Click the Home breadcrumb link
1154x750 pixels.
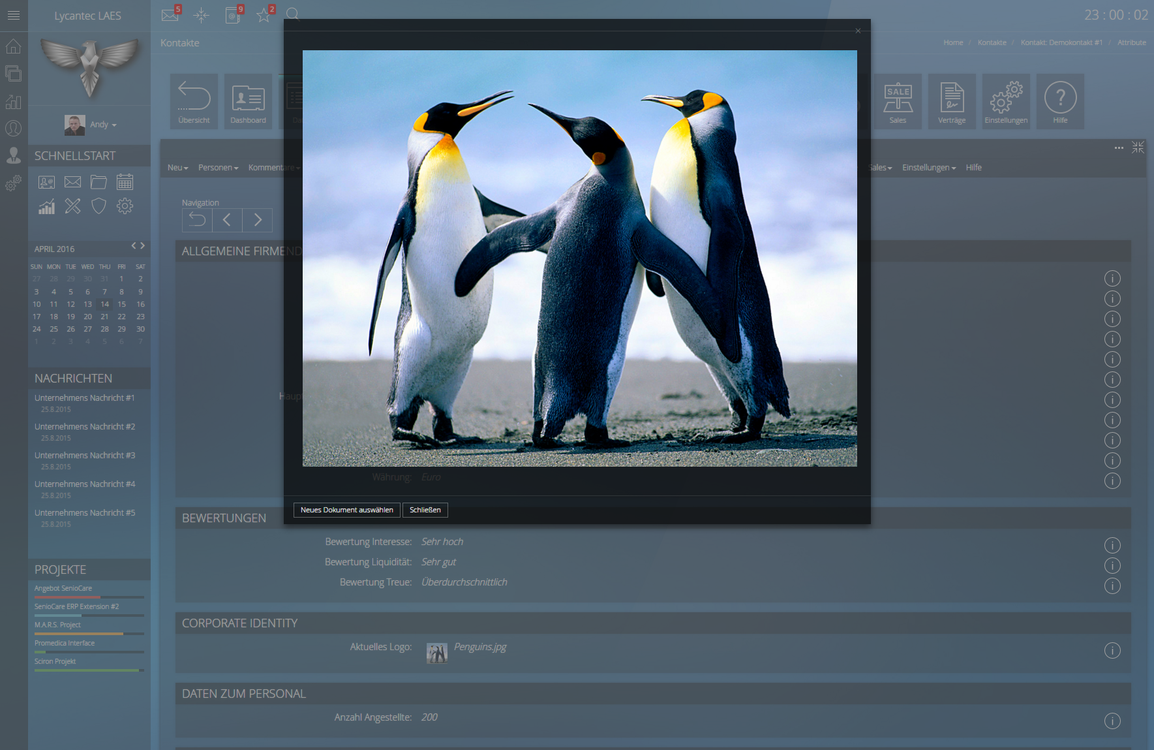click(953, 42)
